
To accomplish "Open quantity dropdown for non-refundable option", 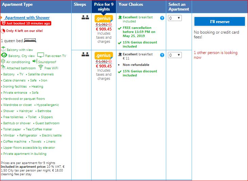I will point(175,55).
